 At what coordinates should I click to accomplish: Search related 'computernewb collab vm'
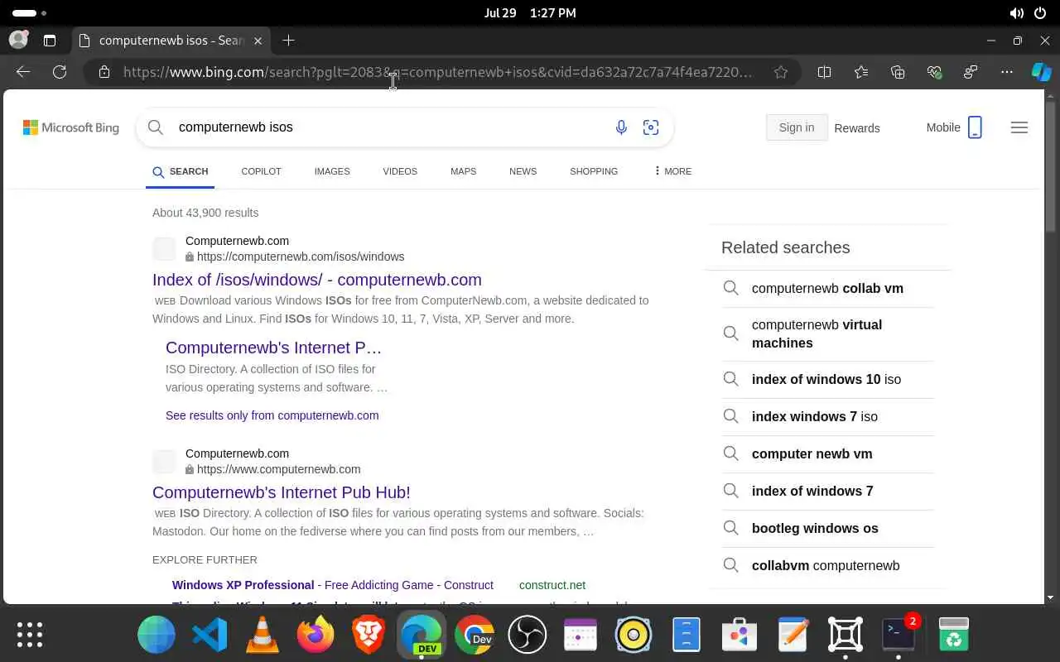pos(827,288)
